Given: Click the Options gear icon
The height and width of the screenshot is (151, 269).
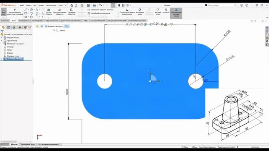Looking at the screenshot, I should click(127, 5).
